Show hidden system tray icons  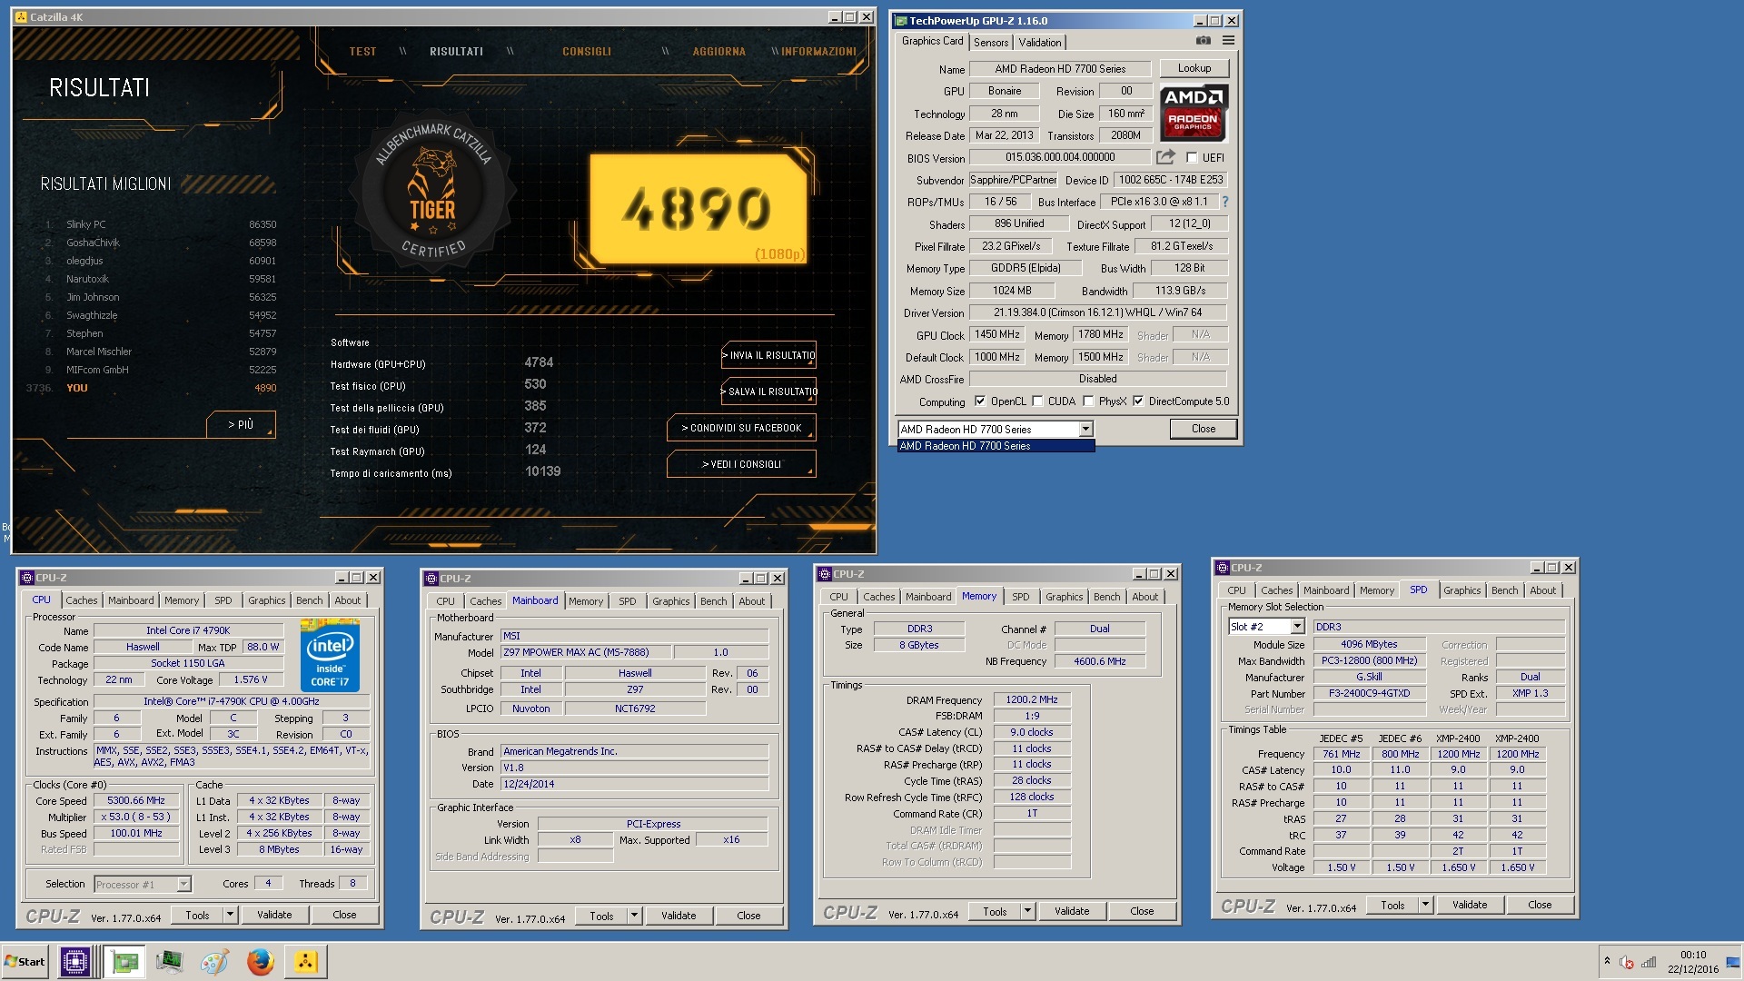point(1607,961)
